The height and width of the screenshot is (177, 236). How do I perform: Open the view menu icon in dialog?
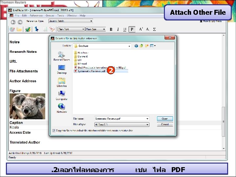[153, 46]
